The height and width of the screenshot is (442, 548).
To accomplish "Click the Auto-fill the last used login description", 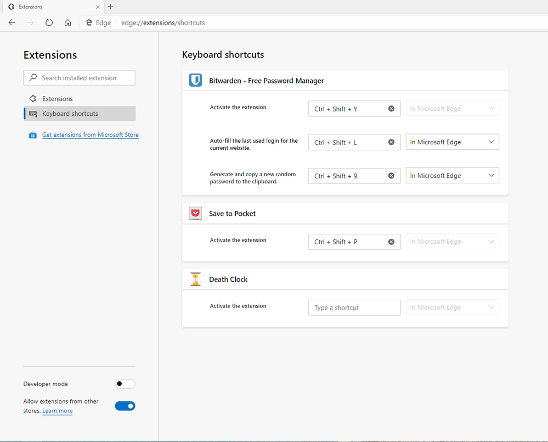I will [254, 144].
